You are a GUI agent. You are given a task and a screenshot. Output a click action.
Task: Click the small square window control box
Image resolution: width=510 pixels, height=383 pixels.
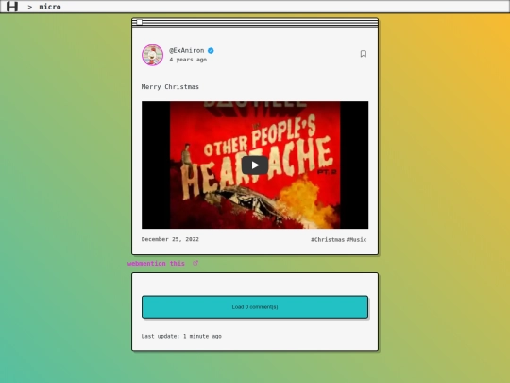click(x=139, y=22)
